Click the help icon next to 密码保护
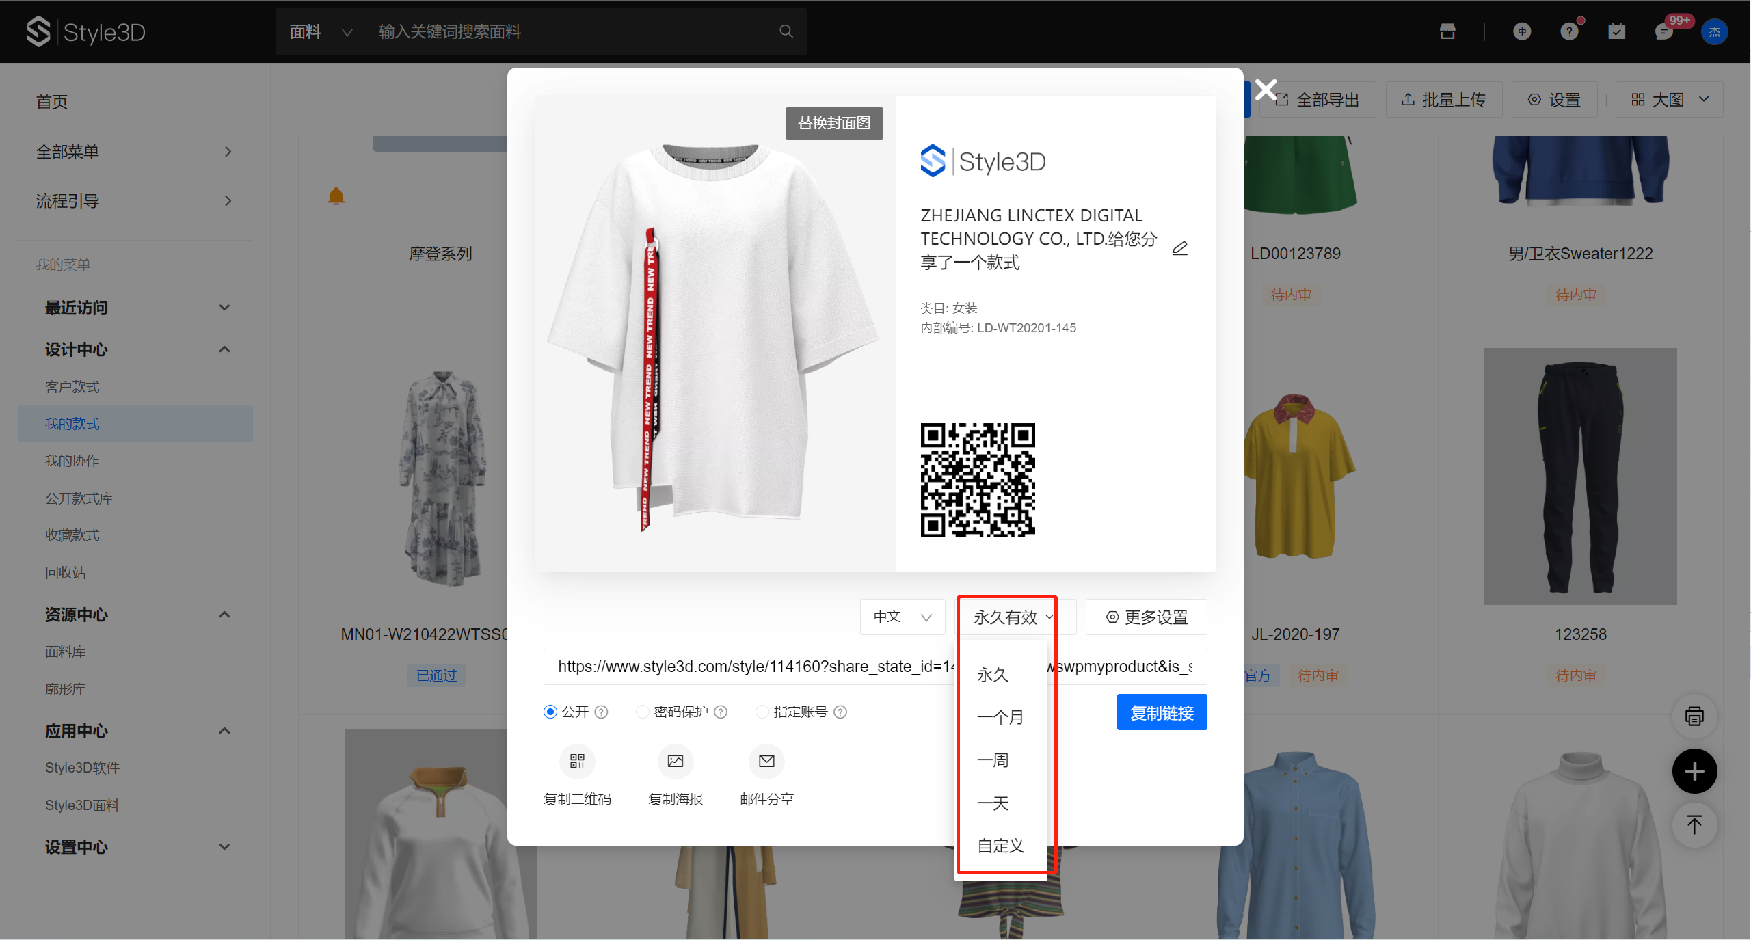 point(721,712)
